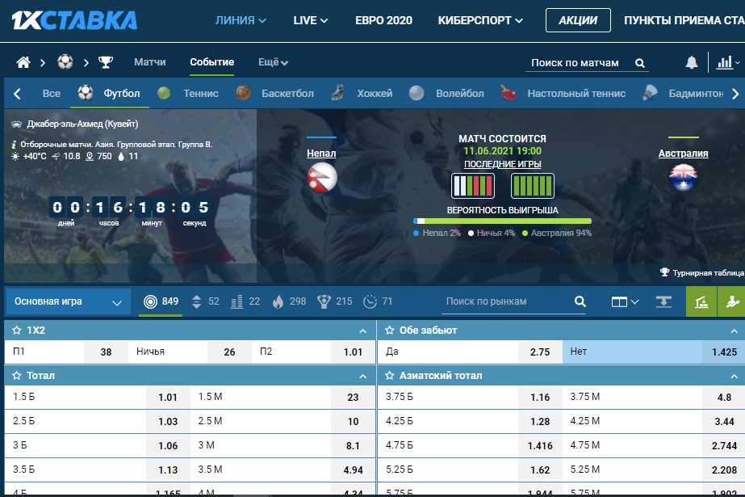The height and width of the screenshot is (497, 745).
Task: Open the ПОСЛЕДНИЕ ИГРЫ link
Action: click(x=502, y=164)
